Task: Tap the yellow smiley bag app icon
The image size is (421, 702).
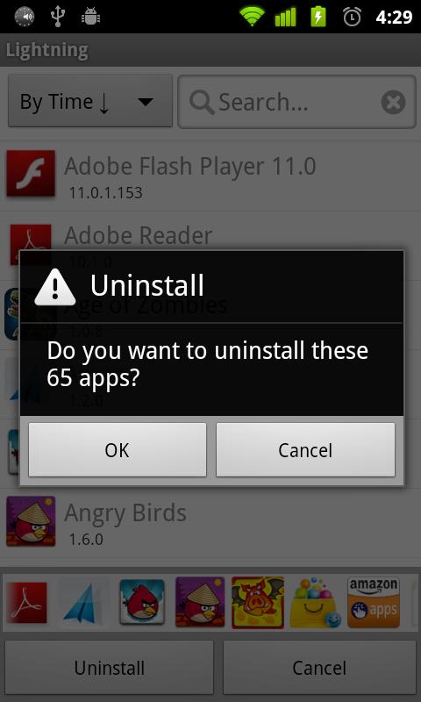Action: click(x=315, y=602)
